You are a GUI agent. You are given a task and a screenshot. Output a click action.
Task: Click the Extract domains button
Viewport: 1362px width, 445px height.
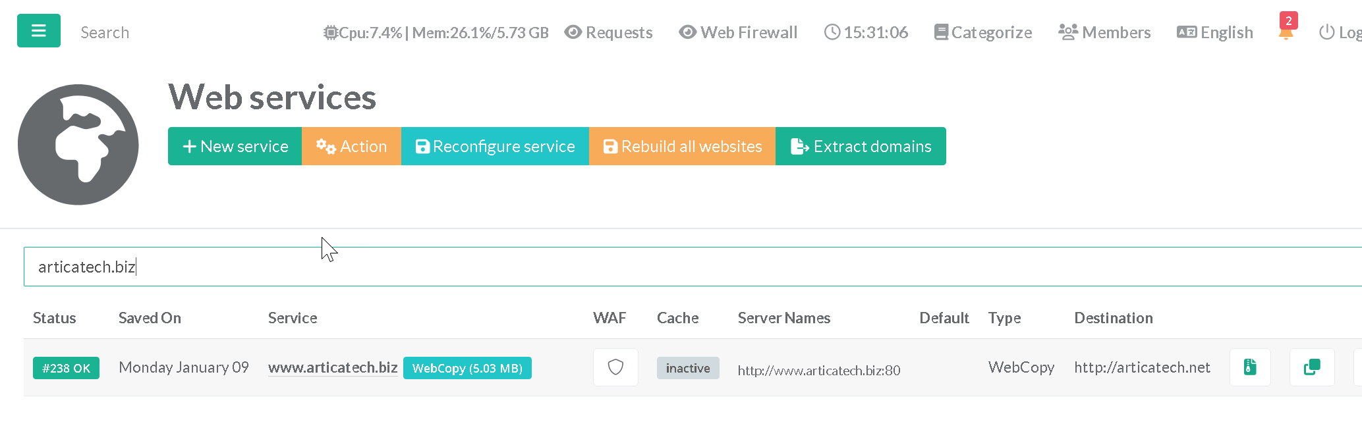861,146
